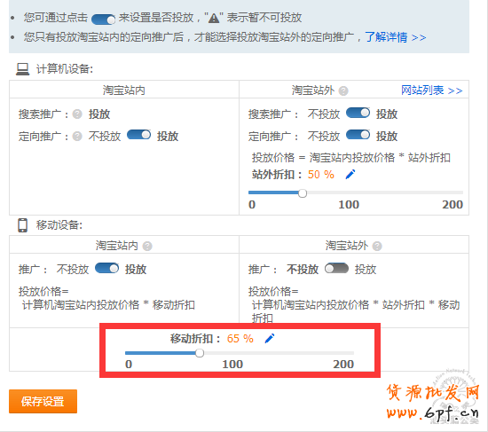
Task: Click the 移动折扣 slider handle
Action: [x=200, y=353]
